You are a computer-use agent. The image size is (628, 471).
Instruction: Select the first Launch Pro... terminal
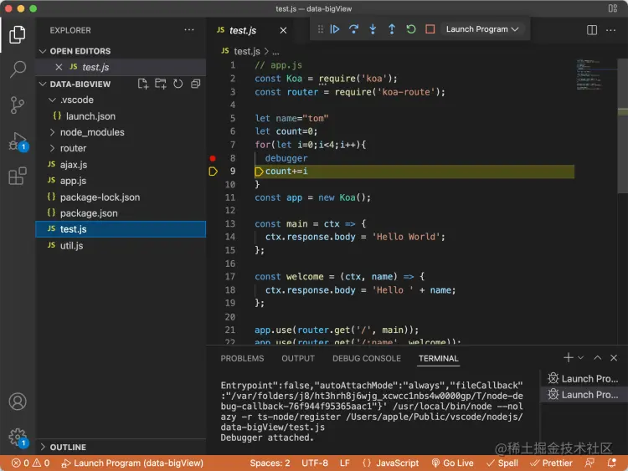tap(584, 379)
